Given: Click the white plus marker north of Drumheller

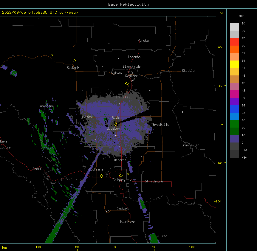Looking at the screenshot, I should (x=182, y=112).
